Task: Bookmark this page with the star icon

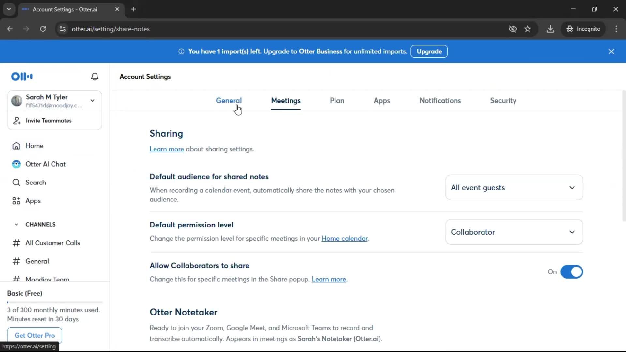Action: (528, 29)
